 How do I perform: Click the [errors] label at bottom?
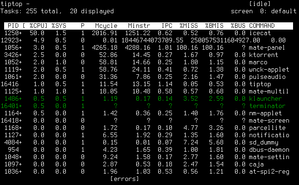124,179
